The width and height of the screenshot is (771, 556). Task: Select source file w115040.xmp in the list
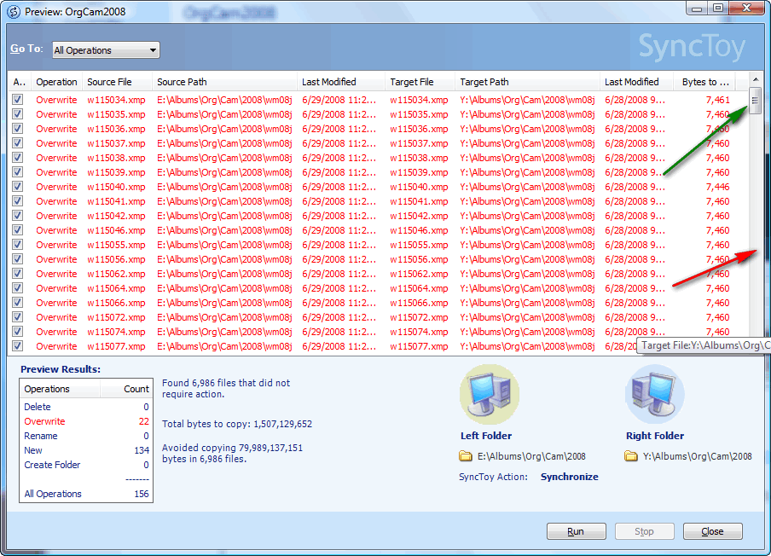click(x=117, y=187)
